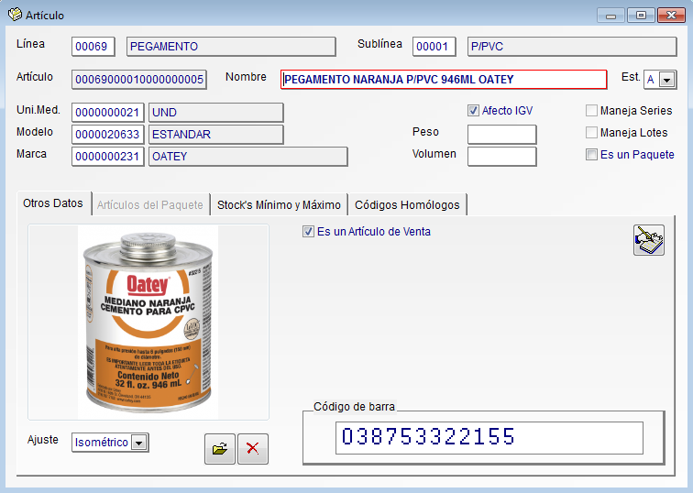This screenshot has width=693, height=493.
Task: Minimize the Artículo window
Action: coord(610,16)
